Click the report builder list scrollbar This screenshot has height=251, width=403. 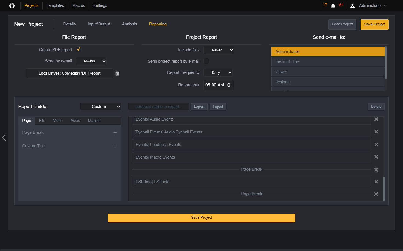pyautogui.click(x=384, y=189)
